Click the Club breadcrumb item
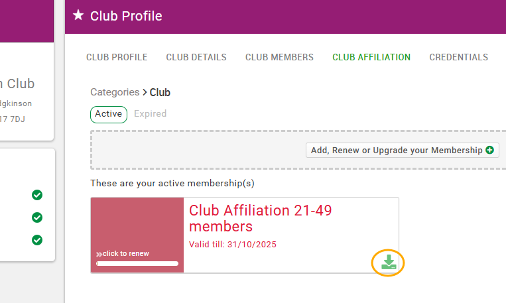 [x=160, y=93]
